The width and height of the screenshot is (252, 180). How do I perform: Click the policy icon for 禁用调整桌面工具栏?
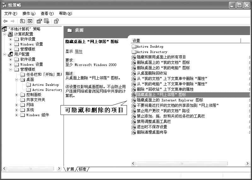[134, 122]
